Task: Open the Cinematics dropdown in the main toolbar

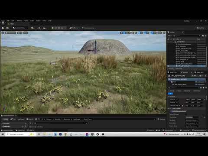Action: click(x=45, y=28)
